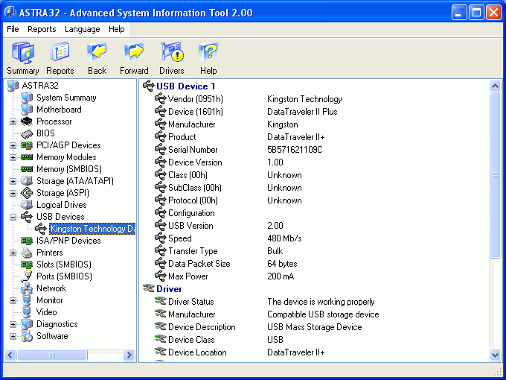The image size is (506, 380).
Task: Click the Monitor icon in tree
Action: coord(27,300)
